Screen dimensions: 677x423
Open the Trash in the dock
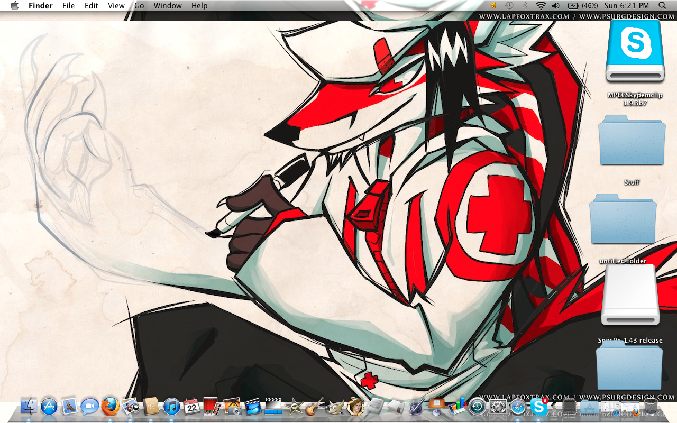651,407
